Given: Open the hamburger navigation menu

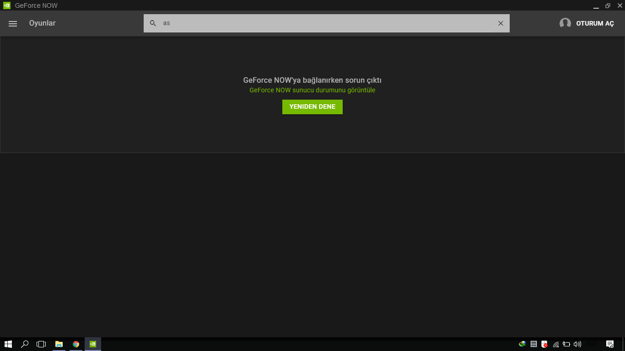Looking at the screenshot, I should click(13, 24).
